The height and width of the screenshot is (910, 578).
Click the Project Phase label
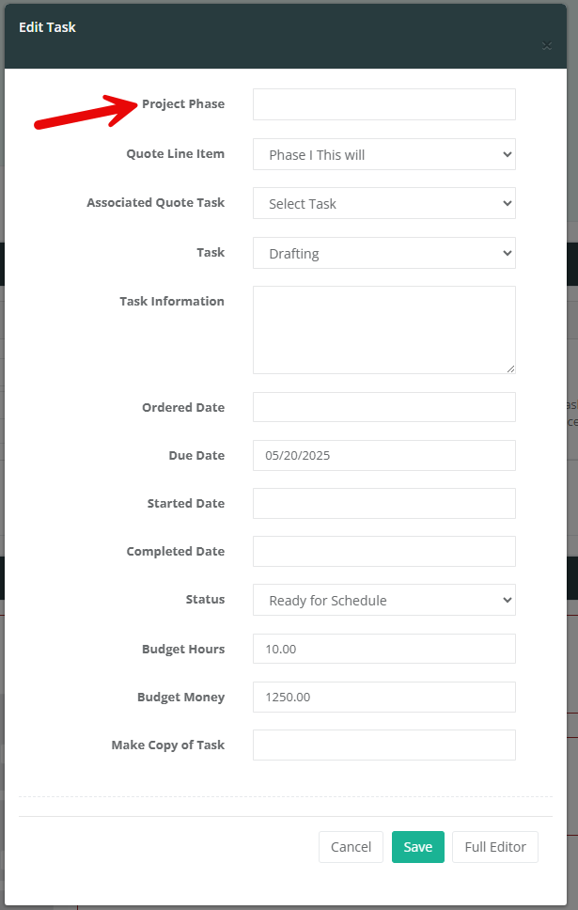pos(183,103)
